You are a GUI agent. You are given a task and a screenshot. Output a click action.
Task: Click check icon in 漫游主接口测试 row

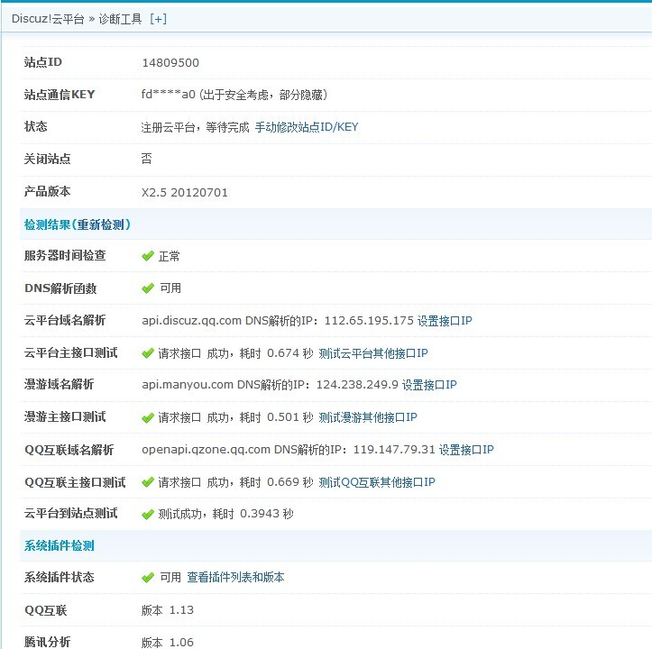148,417
